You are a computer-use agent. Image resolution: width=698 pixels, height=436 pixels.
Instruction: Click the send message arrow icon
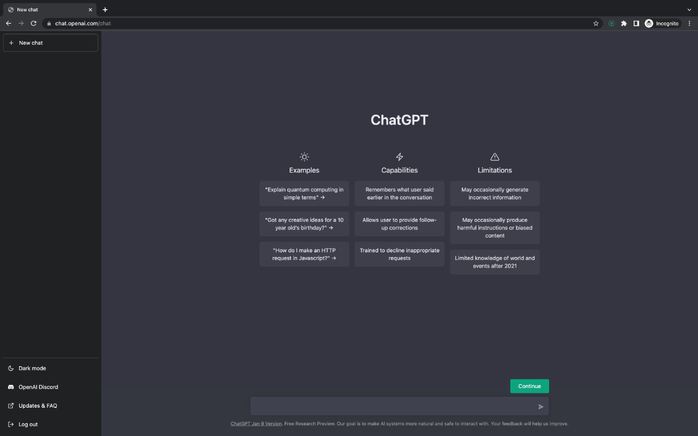(540, 407)
